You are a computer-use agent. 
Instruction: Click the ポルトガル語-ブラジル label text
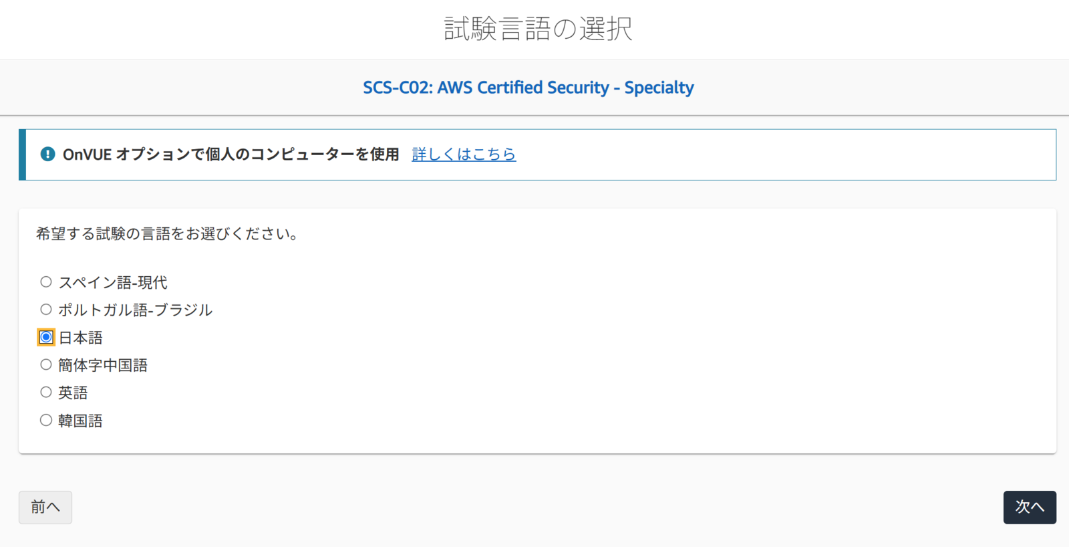pos(136,310)
